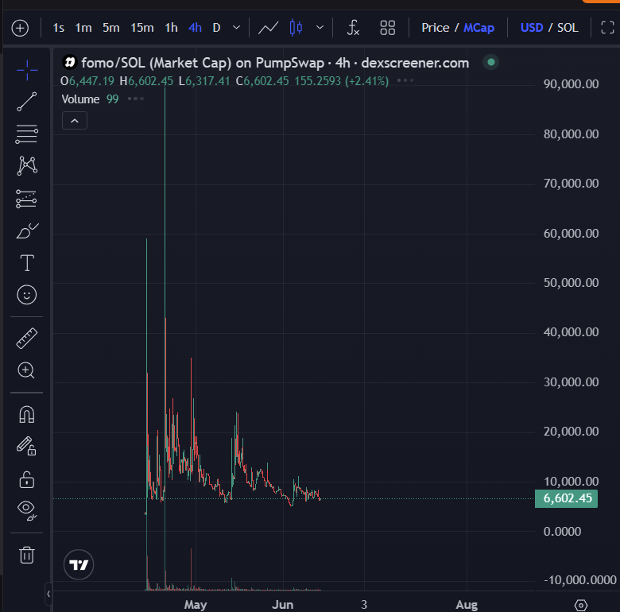Select the D daily timeframe
Viewport: 620px width, 612px height.
216,28
